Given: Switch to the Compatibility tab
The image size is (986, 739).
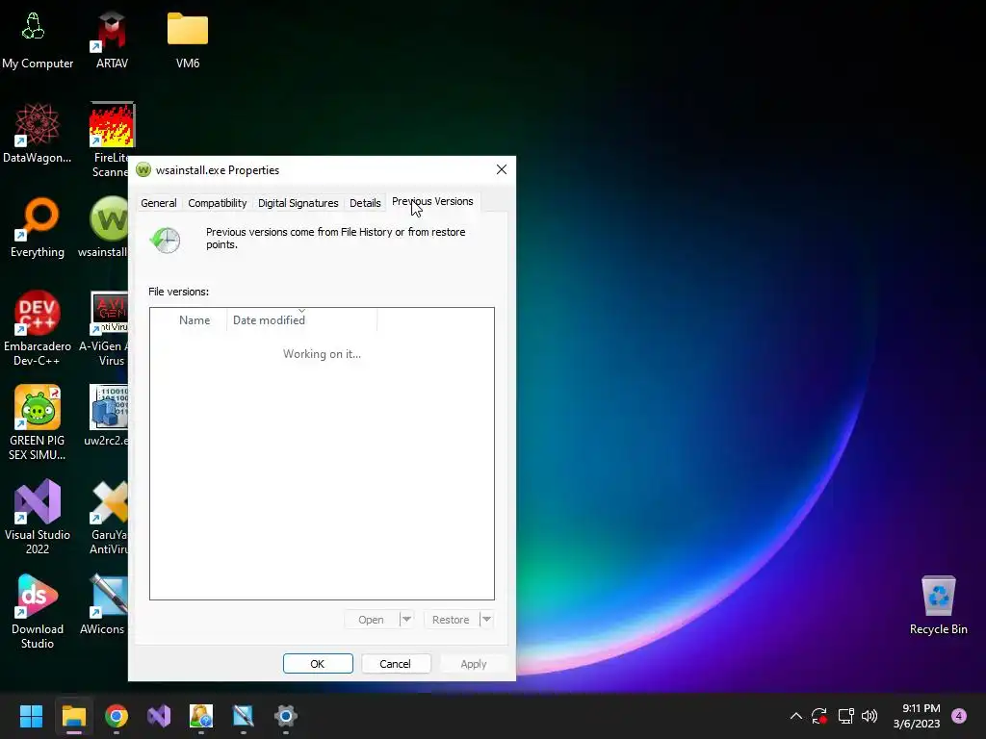Looking at the screenshot, I should click(x=217, y=203).
